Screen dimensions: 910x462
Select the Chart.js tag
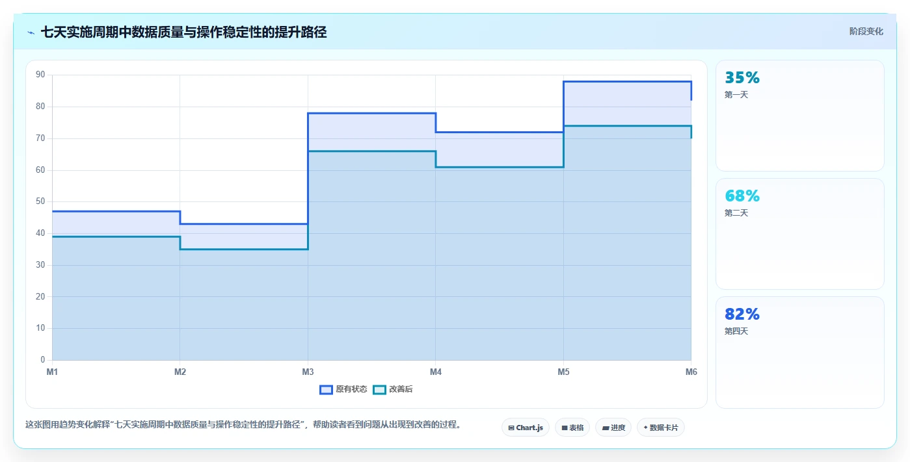[x=526, y=428]
